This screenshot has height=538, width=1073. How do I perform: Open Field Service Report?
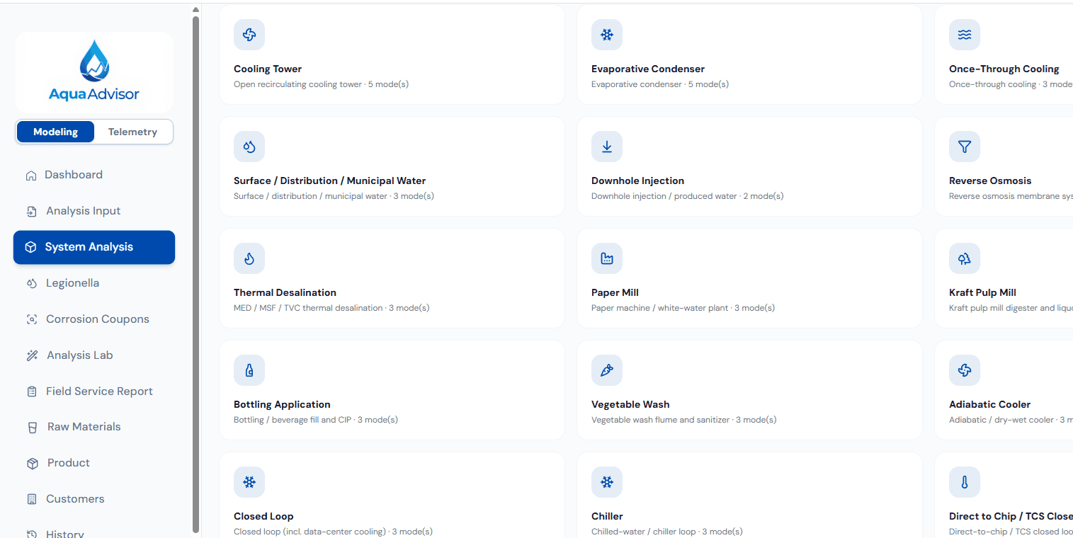[94, 391]
